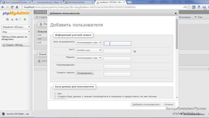Select radio to create database with user's name

55,96
